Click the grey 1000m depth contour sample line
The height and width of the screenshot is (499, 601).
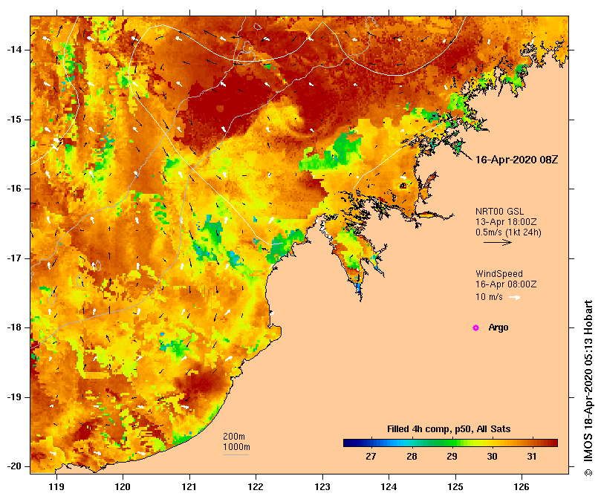[x=235, y=455]
